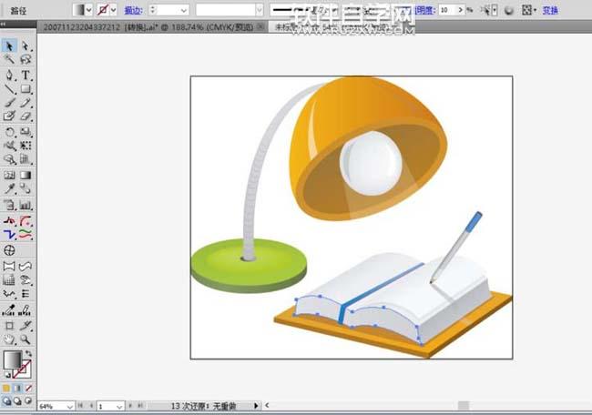
Task: Set paint mode to Color
Action: [6, 388]
